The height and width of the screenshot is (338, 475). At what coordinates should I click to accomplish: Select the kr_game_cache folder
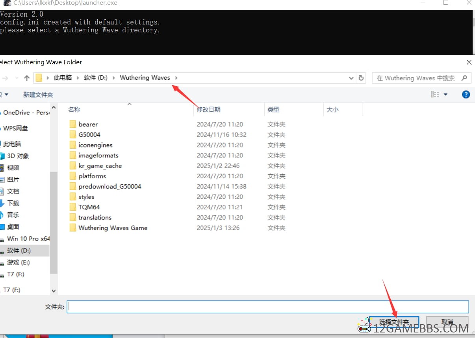(100, 166)
